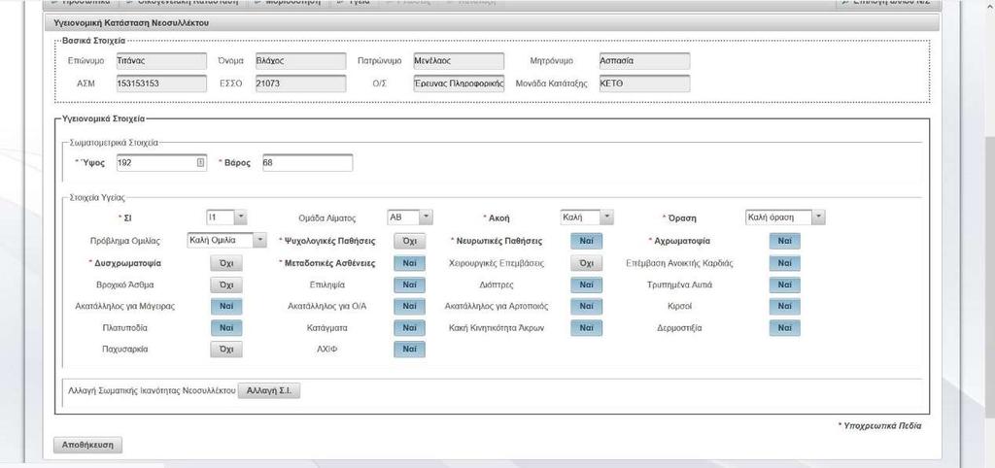Open the Πρόβλημα Ομιλίας dropdown

(x=227, y=241)
